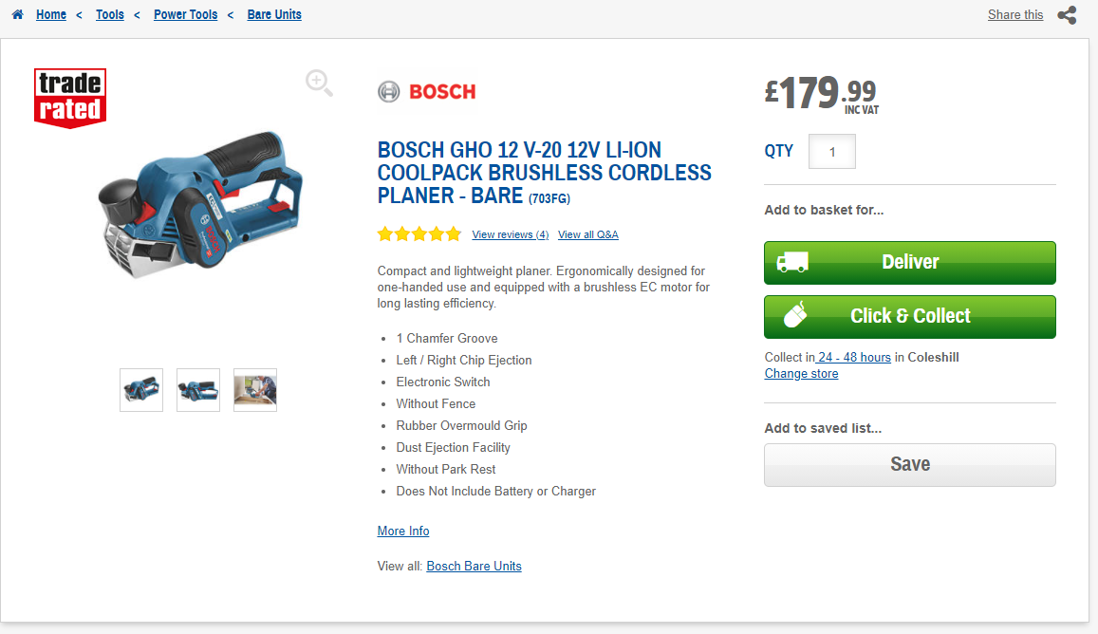Image resolution: width=1098 pixels, height=634 pixels.
Task: Click the five-star rating
Action: (x=419, y=234)
